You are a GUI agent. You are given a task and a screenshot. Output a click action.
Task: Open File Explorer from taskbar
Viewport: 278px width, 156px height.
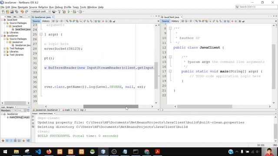(17, 152)
